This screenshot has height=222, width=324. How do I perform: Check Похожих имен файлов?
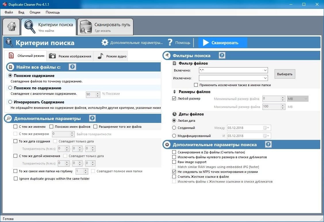(51, 126)
